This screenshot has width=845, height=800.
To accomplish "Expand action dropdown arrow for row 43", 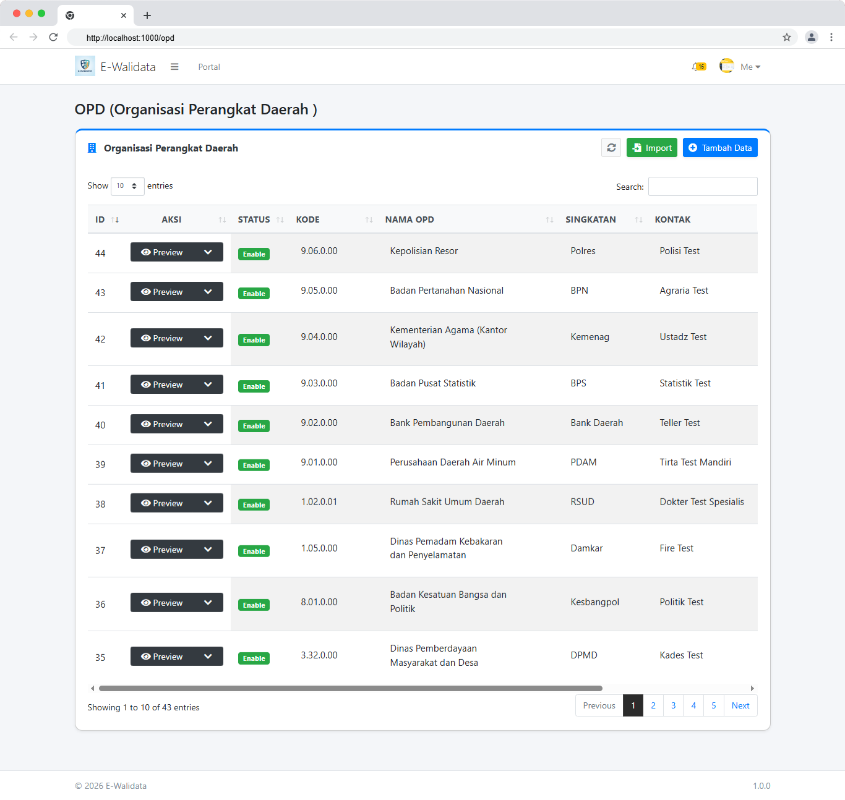I will tap(208, 292).
